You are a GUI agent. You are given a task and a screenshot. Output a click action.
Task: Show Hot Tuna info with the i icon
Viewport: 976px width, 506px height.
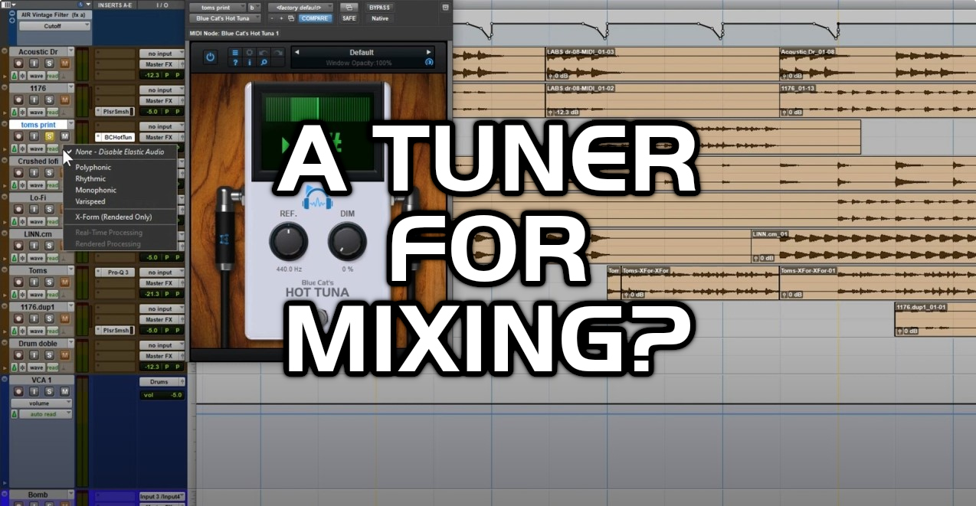(x=248, y=63)
